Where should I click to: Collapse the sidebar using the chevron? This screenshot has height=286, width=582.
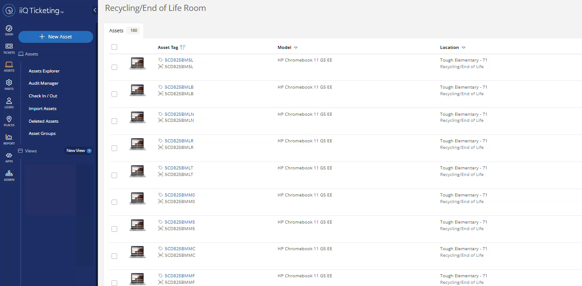coord(95,10)
